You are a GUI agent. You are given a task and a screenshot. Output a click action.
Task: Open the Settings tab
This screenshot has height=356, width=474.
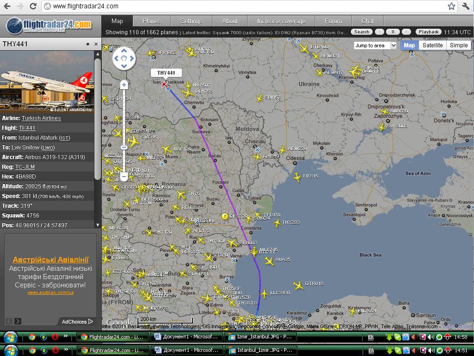click(191, 21)
